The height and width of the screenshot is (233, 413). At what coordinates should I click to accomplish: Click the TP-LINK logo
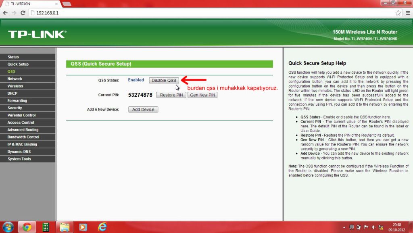point(37,34)
